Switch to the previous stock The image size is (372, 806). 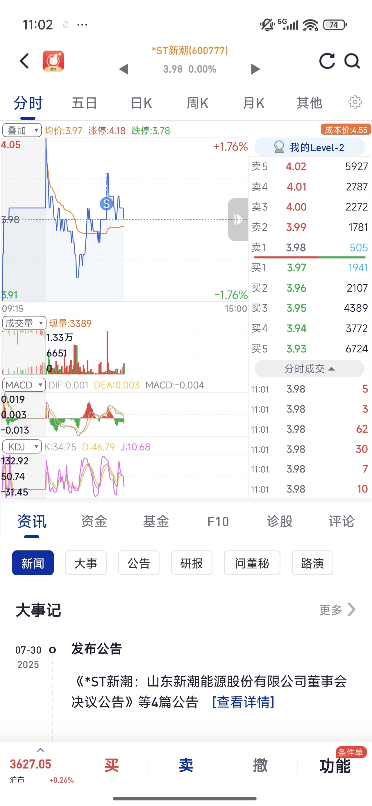[x=124, y=69]
